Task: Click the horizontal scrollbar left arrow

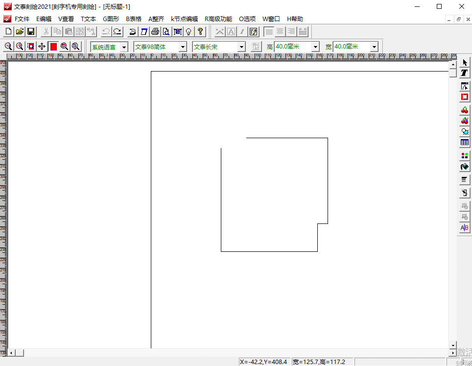Action: [x=12, y=352]
